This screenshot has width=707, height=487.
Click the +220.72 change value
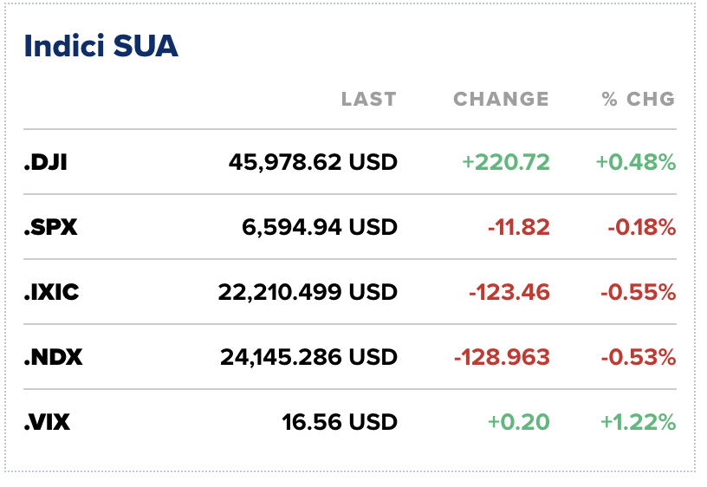tap(505, 161)
